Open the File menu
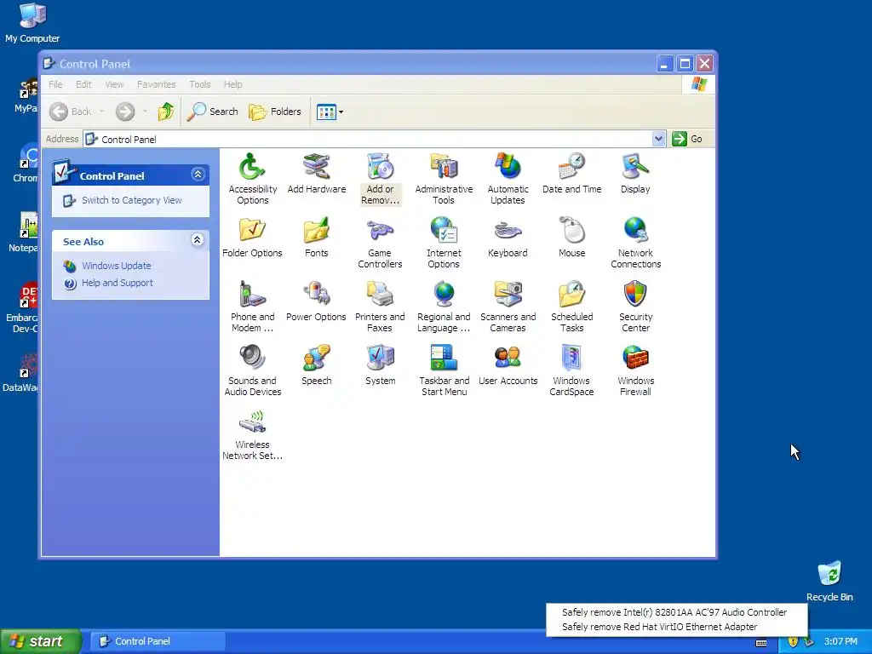The image size is (872, 654). [55, 84]
